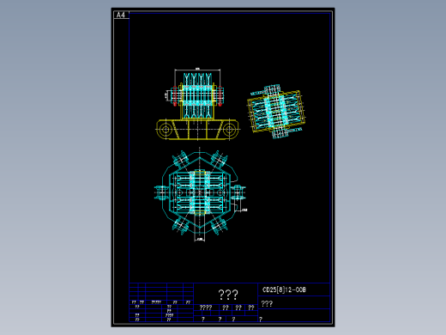Click the ??? text below drawing number
This screenshot has width=446, height=335.
pos(267,304)
